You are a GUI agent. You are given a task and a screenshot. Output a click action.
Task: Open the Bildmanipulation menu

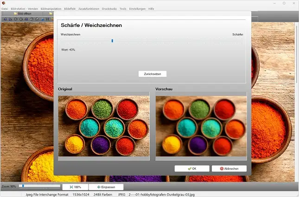click(51, 9)
